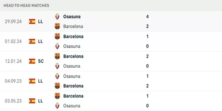This screenshot has width=222, height=111.
Task: Click the Osasuna crest in the 29.09.24 match
Action: click(57, 17)
